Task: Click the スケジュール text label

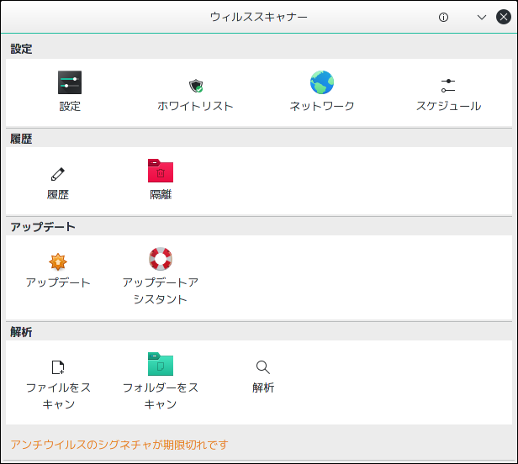Action: 448,106
